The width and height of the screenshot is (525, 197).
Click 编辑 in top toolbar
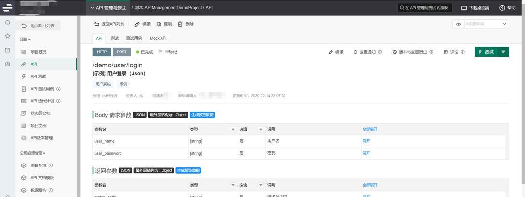[x=143, y=24]
